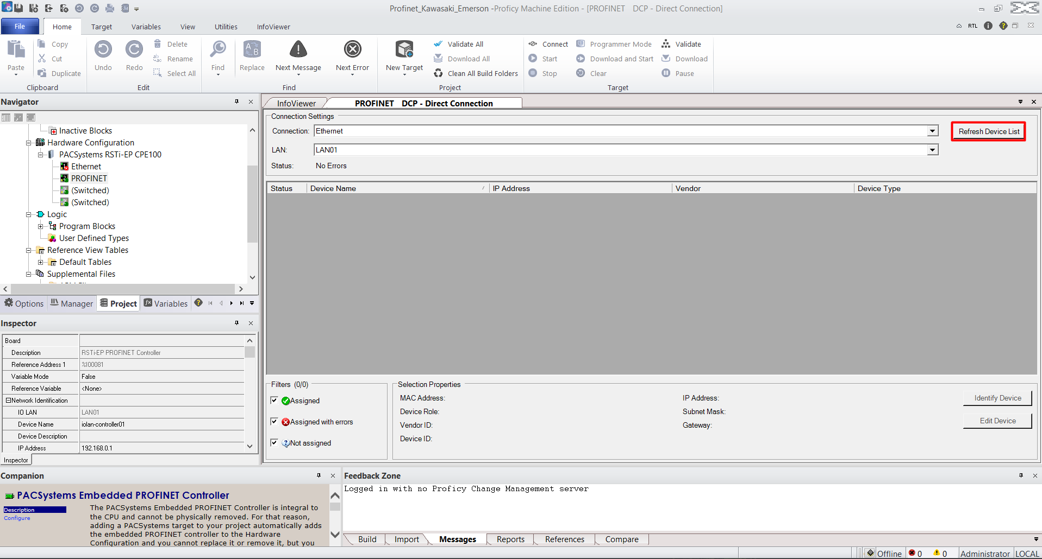Click the Navigator vertical scrollbar
Screen dimensions: 1042x559
coord(252,204)
